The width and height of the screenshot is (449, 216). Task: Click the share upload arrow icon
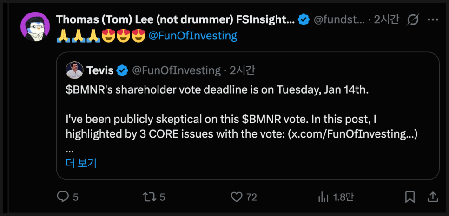tap(432, 197)
